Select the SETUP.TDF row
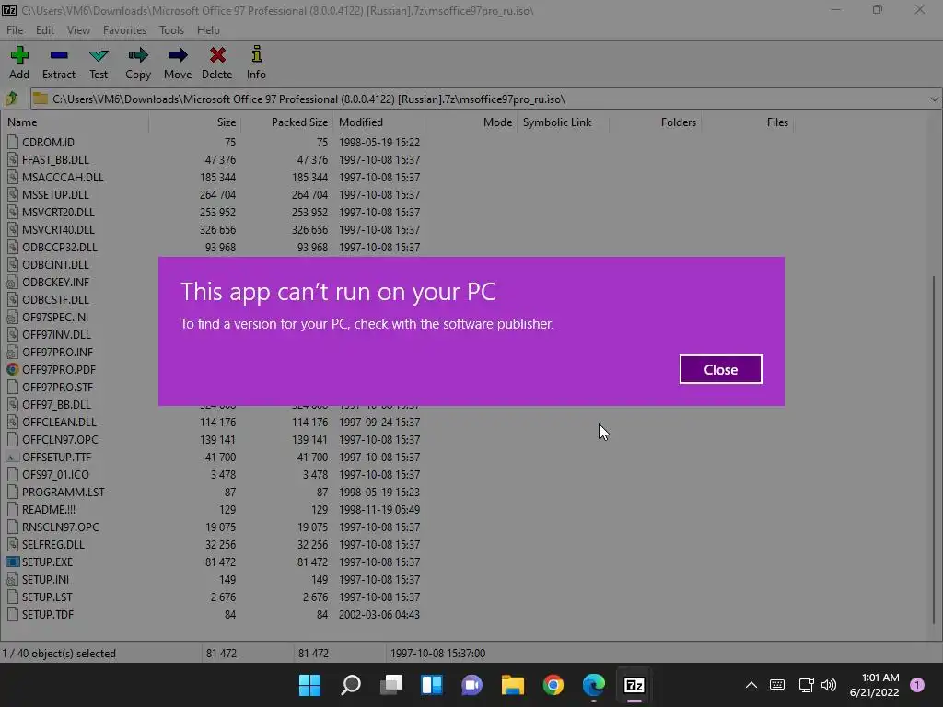This screenshot has width=943, height=707. [214, 614]
